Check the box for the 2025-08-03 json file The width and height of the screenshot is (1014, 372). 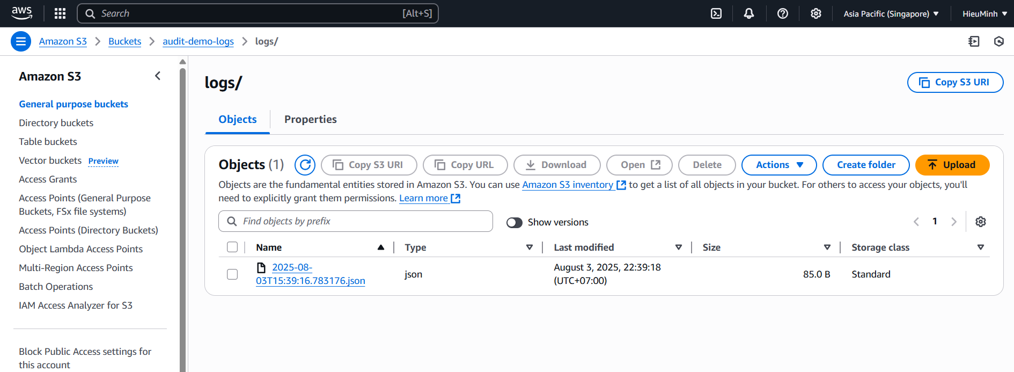[x=232, y=274]
